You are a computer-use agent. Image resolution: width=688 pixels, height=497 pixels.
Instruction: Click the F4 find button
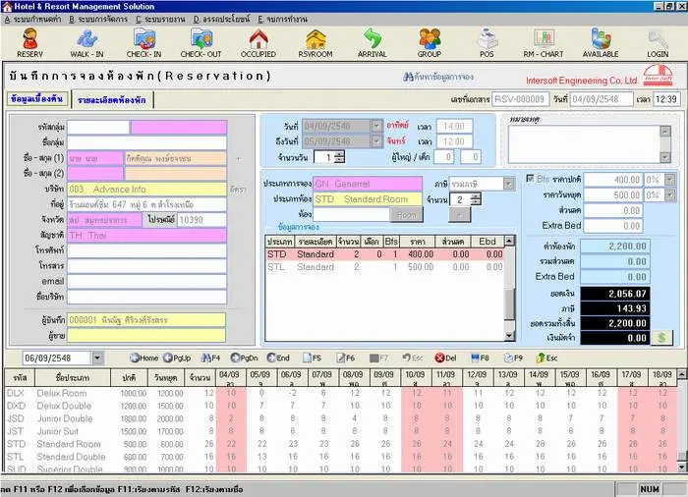[210, 358]
